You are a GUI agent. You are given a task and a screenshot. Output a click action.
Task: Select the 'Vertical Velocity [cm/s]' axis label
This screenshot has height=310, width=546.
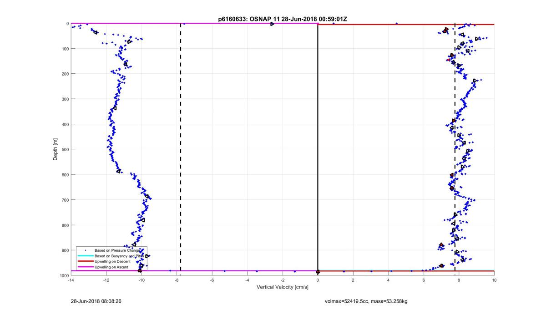pos(283,287)
